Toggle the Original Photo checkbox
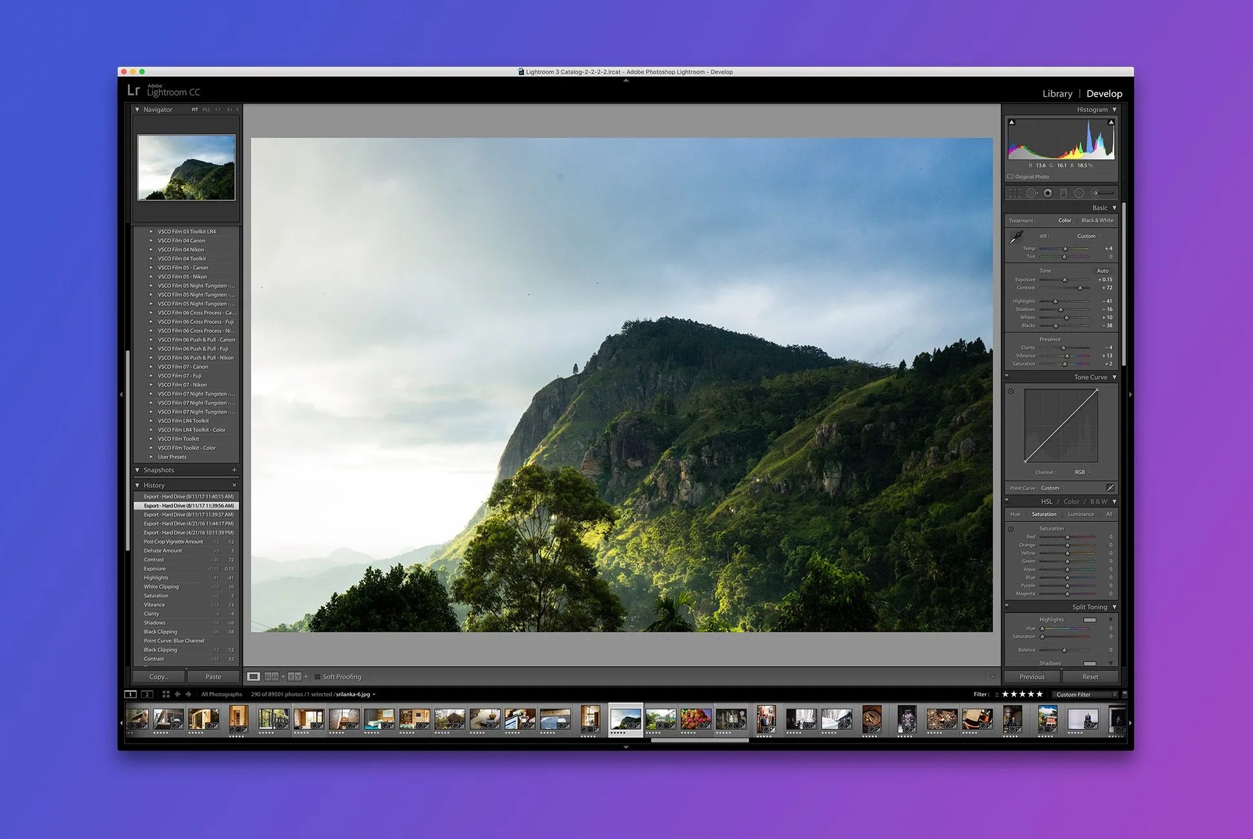The height and width of the screenshot is (839, 1253). click(x=1011, y=177)
